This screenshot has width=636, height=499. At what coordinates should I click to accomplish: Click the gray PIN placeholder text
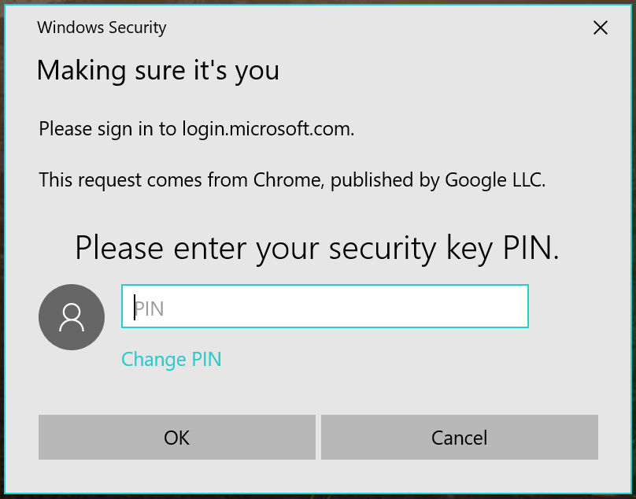150,308
